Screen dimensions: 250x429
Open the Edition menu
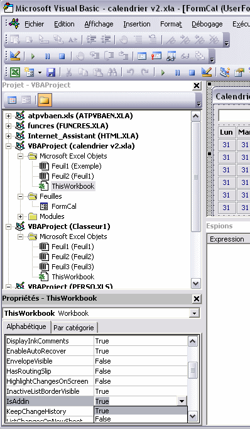click(64, 24)
